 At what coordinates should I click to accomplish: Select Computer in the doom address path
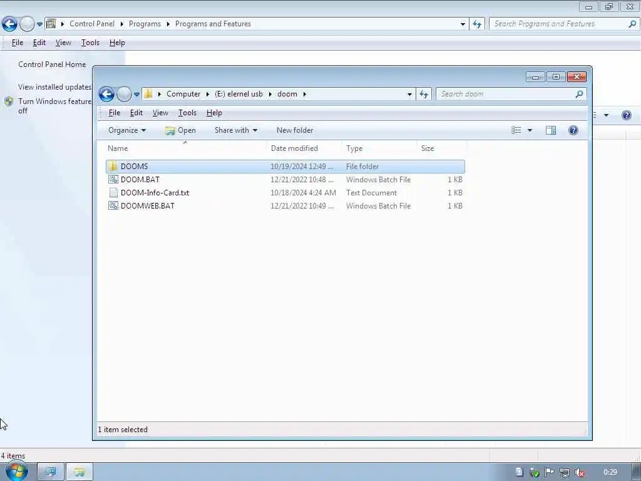pyautogui.click(x=183, y=94)
